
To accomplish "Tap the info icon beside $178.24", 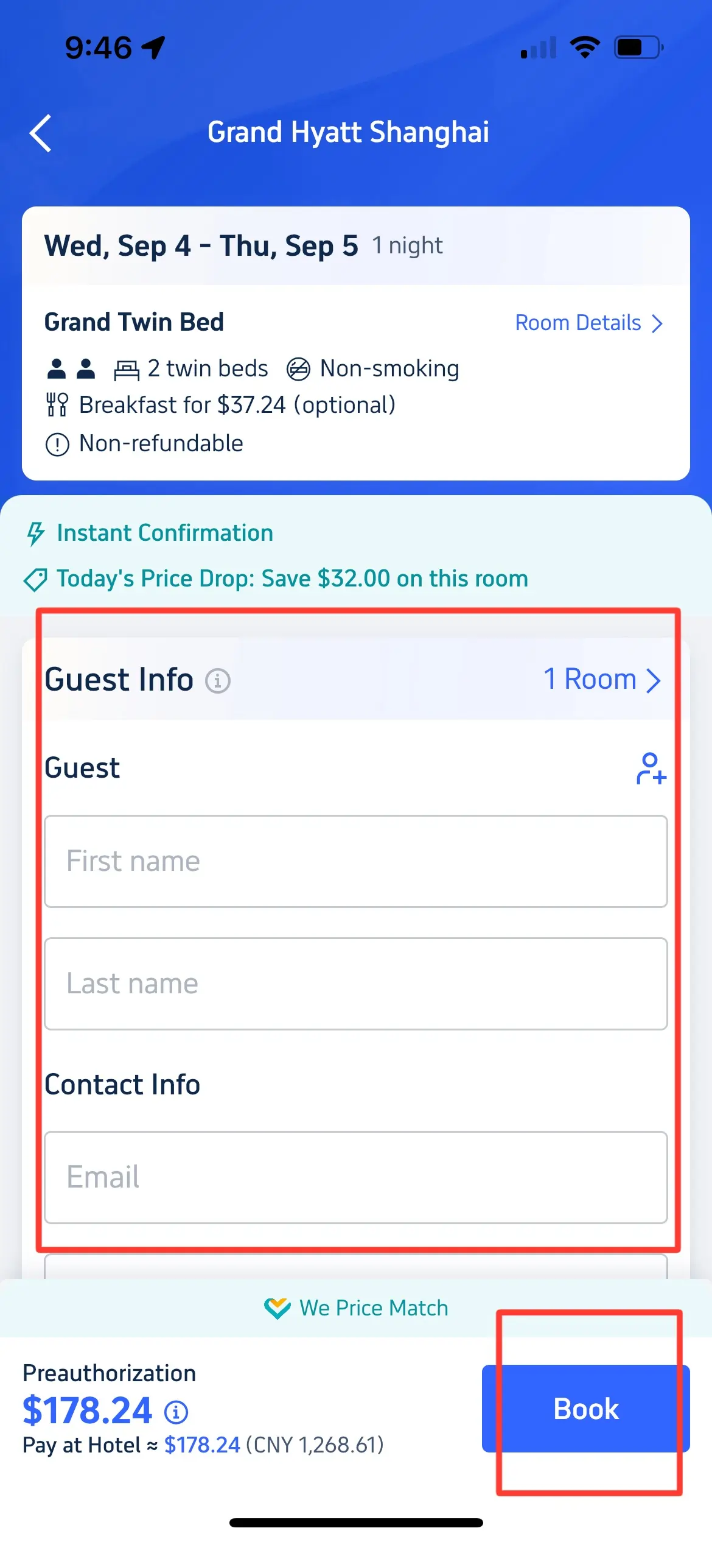I will (176, 1412).
